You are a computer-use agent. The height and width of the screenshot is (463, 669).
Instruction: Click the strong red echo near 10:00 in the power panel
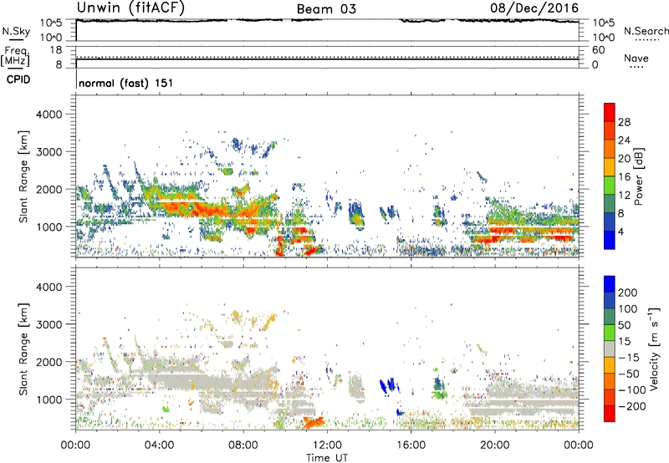[280, 247]
